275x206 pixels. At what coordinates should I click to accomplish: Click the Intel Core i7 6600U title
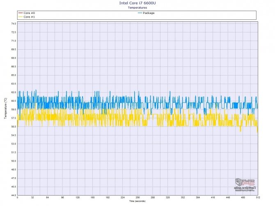[137, 3]
